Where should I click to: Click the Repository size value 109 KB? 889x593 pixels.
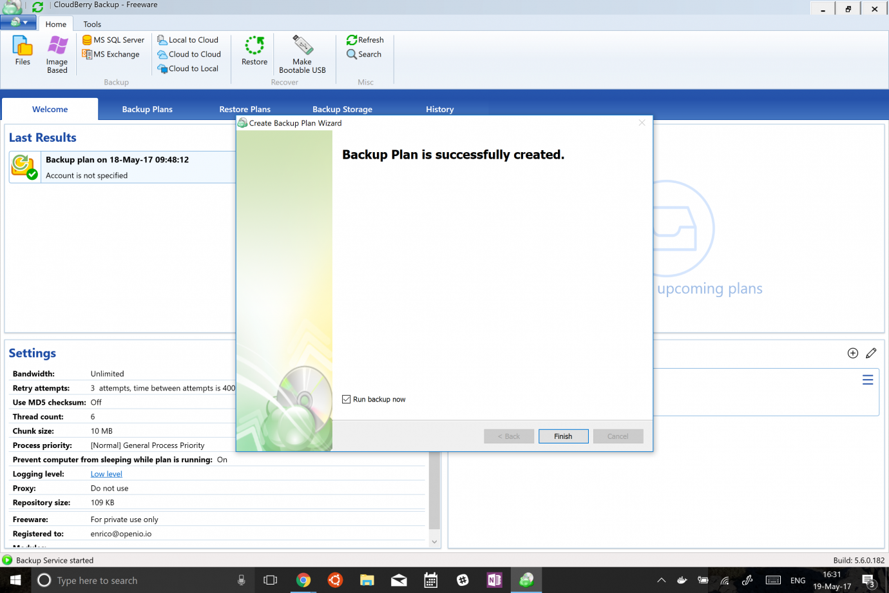102,503
